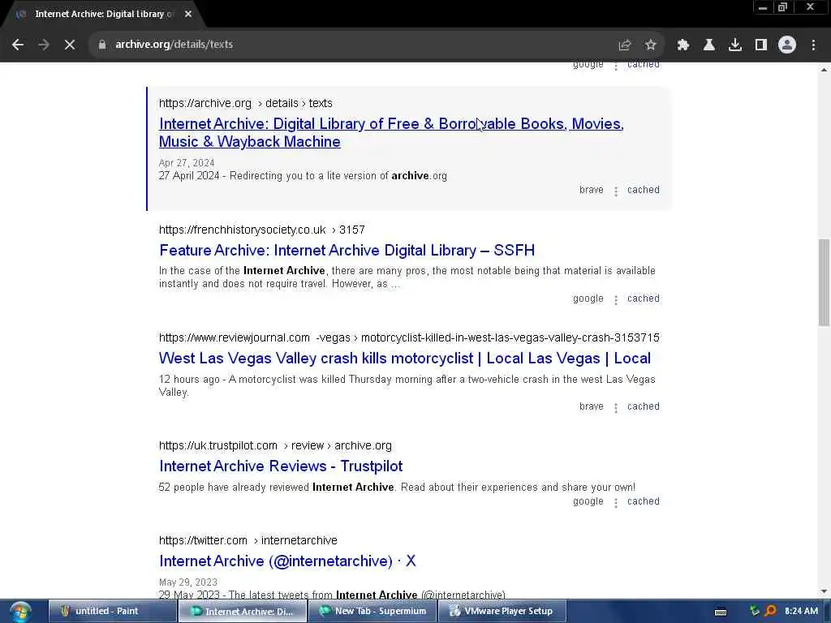Click the orange magnifier tray icon

point(771,612)
